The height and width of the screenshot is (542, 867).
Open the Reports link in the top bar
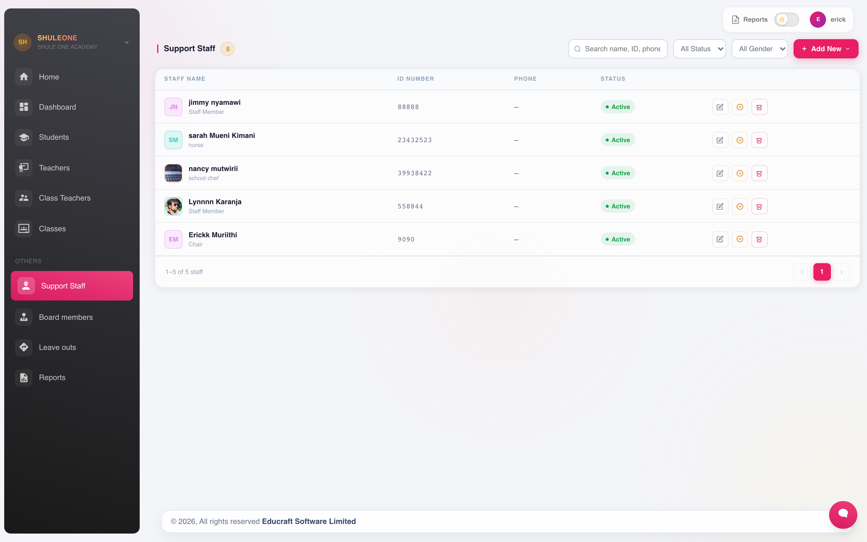(x=750, y=20)
